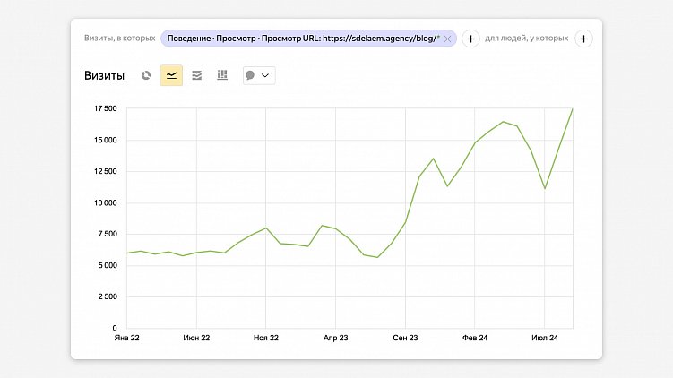The width and height of the screenshot is (673, 378).
Task: Select the line chart view icon
Action: click(x=171, y=75)
